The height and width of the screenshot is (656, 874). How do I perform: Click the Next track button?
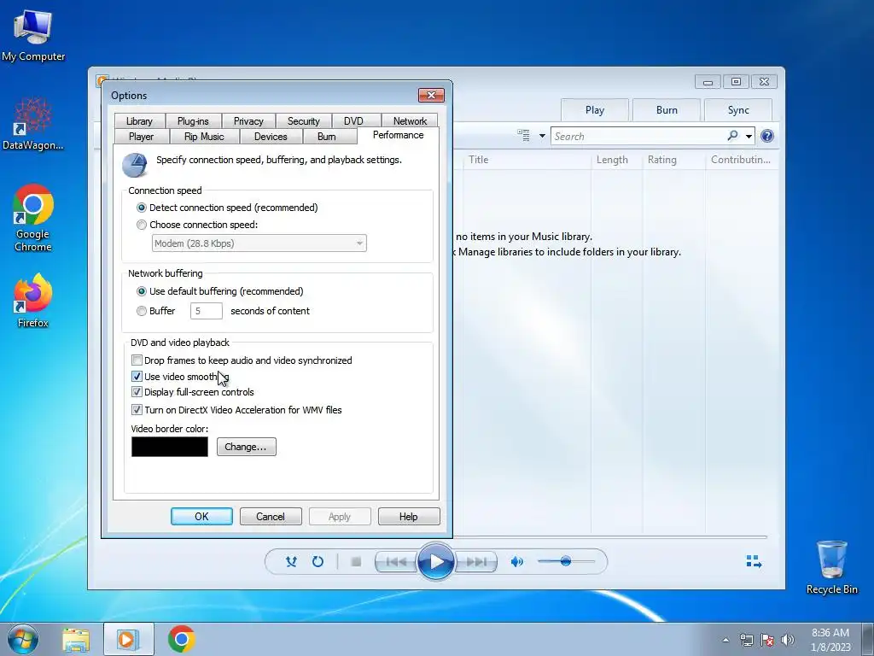click(476, 562)
